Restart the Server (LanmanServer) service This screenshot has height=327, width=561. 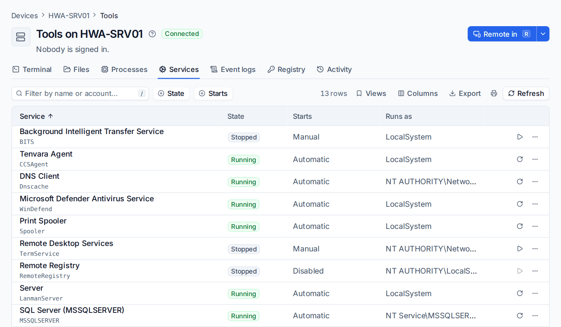(520, 293)
